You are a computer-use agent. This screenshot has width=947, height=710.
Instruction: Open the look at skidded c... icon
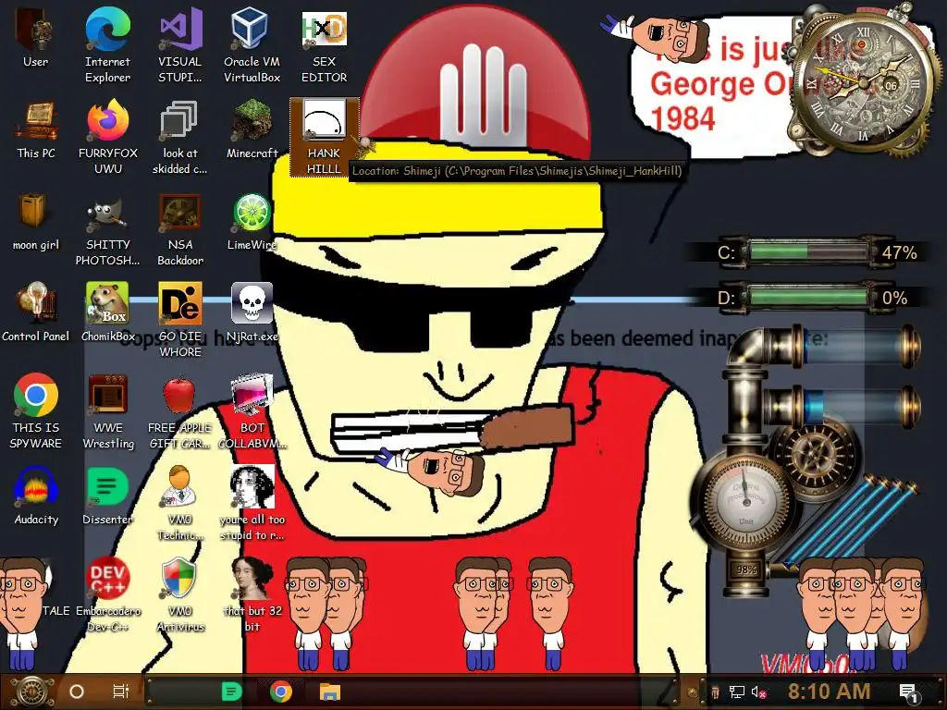[180, 138]
